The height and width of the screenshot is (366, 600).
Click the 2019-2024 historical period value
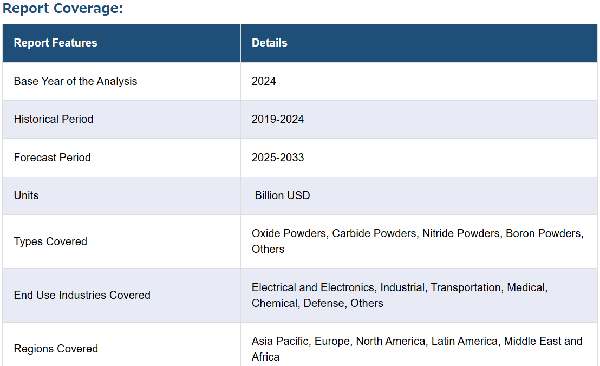click(277, 119)
